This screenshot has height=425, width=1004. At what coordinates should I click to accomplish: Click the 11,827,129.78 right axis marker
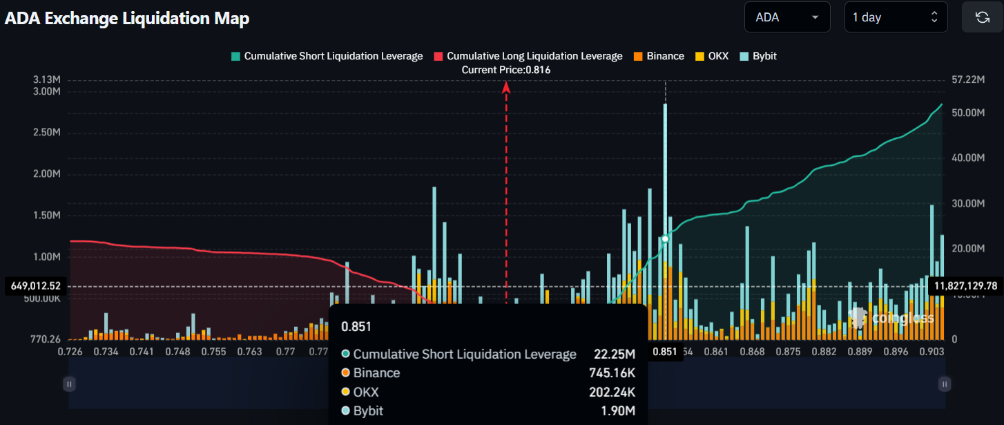pos(965,286)
